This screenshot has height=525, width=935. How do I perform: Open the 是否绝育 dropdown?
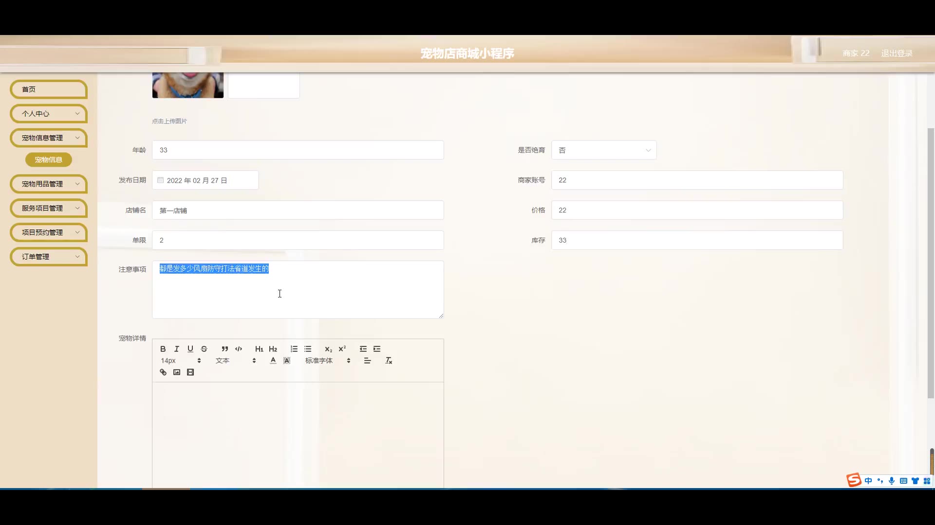[x=604, y=150]
